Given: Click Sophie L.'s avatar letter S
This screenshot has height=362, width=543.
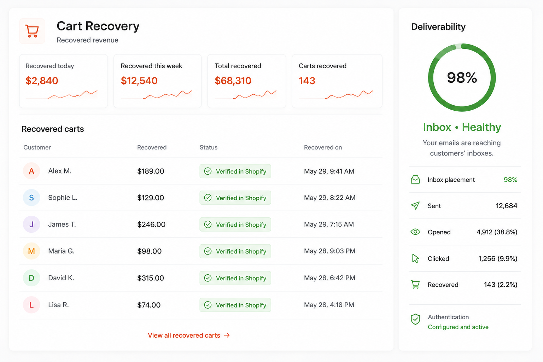Looking at the screenshot, I should 31,198.
